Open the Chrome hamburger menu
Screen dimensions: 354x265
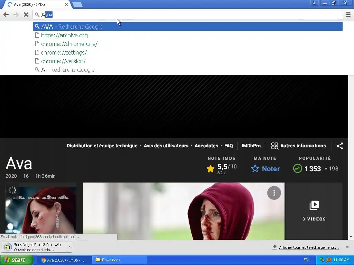pos(348,15)
